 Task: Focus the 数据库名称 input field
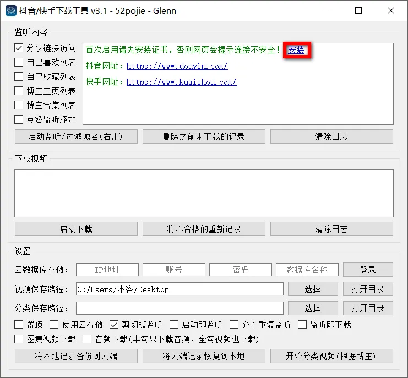(x=307, y=270)
